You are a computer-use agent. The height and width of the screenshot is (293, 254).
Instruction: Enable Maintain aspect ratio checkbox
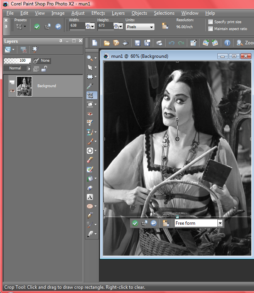(x=211, y=29)
